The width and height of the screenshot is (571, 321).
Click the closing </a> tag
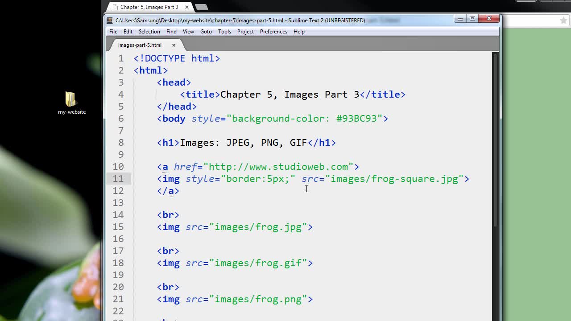click(x=168, y=191)
